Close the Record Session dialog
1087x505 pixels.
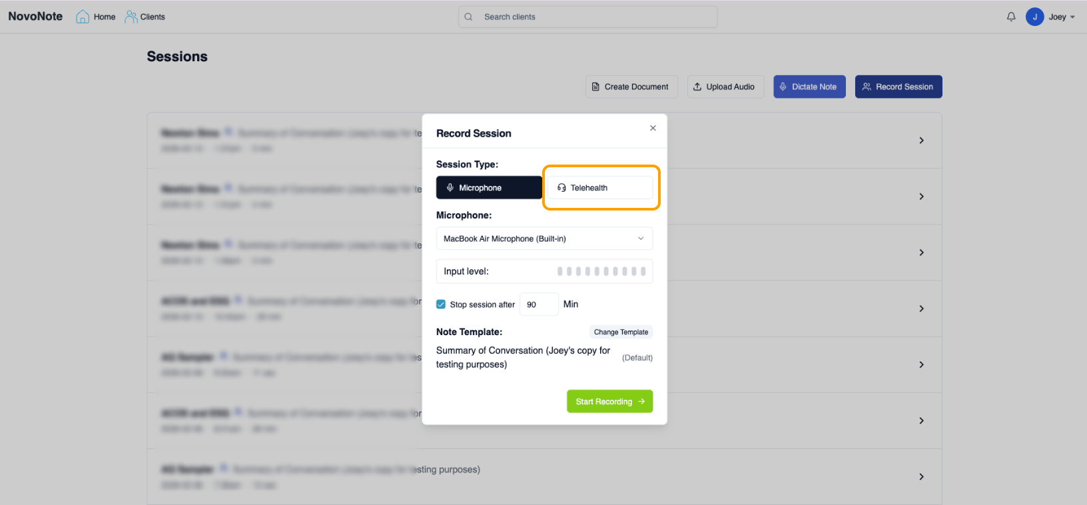point(653,128)
